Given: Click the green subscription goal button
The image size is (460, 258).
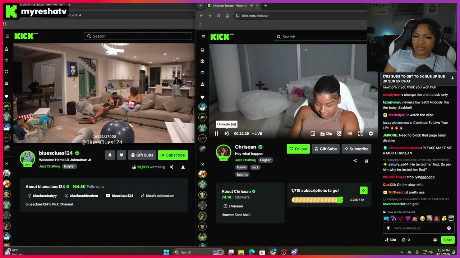Looking at the screenshot, I should [363, 190].
